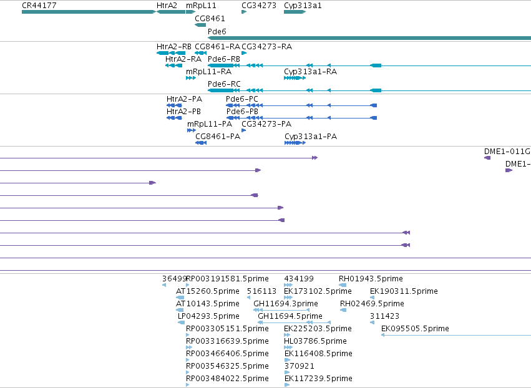
Task: Select the 311423 EST label
Action: (384, 316)
